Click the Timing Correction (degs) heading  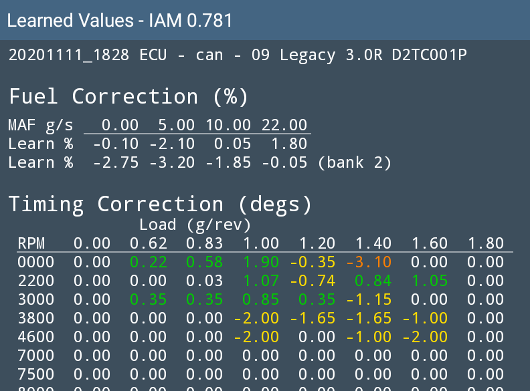point(160,204)
